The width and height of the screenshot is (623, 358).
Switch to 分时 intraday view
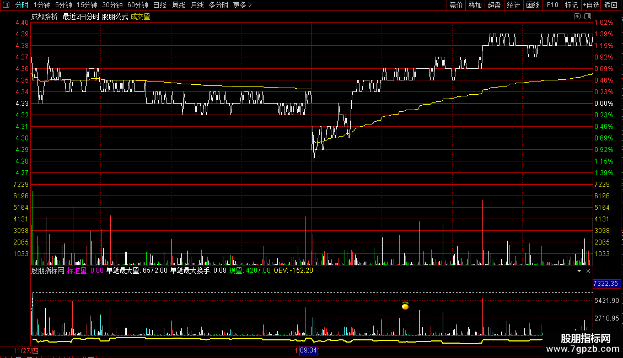pos(22,5)
